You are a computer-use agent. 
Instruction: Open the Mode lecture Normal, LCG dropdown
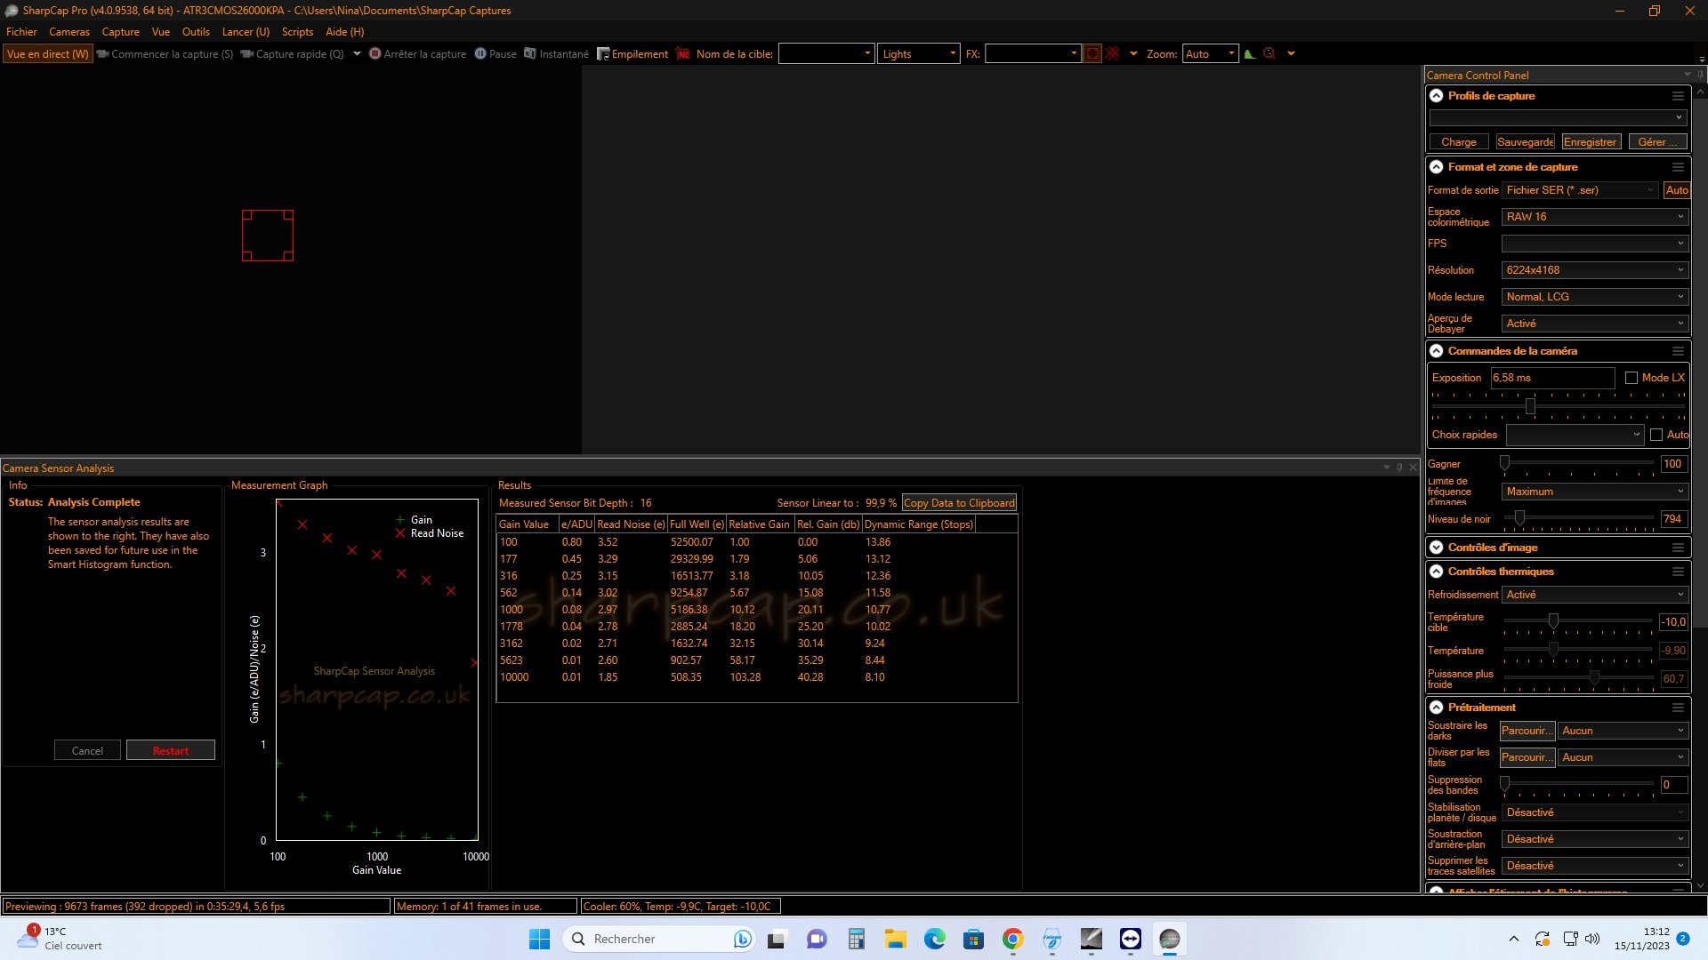tap(1594, 297)
